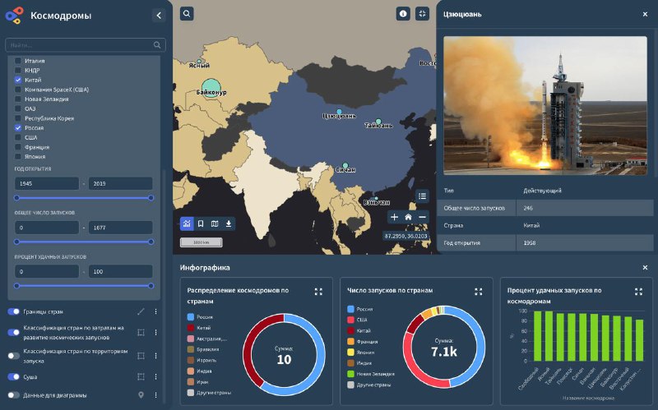Enable Данные для диаграммы layer
658x410 pixels.
tap(13, 395)
